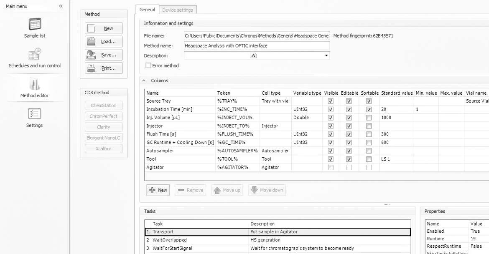The height and width of the screenshot is (254, 489).
Task: Click the ChromPerfect CDS method button
Action: [x=104, y=116]
